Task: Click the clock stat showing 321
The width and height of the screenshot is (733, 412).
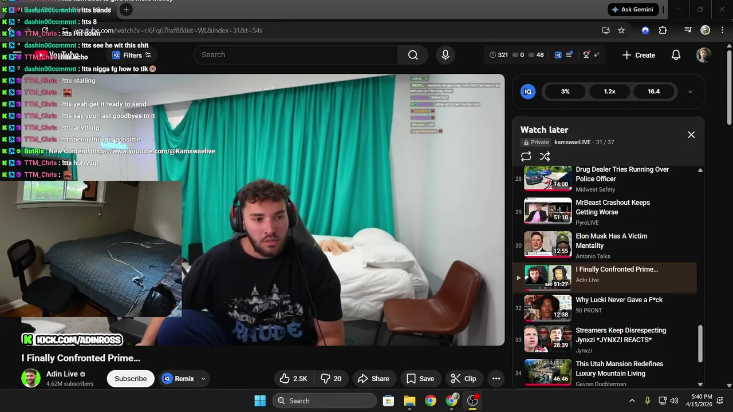Action: tap(498, 55)
